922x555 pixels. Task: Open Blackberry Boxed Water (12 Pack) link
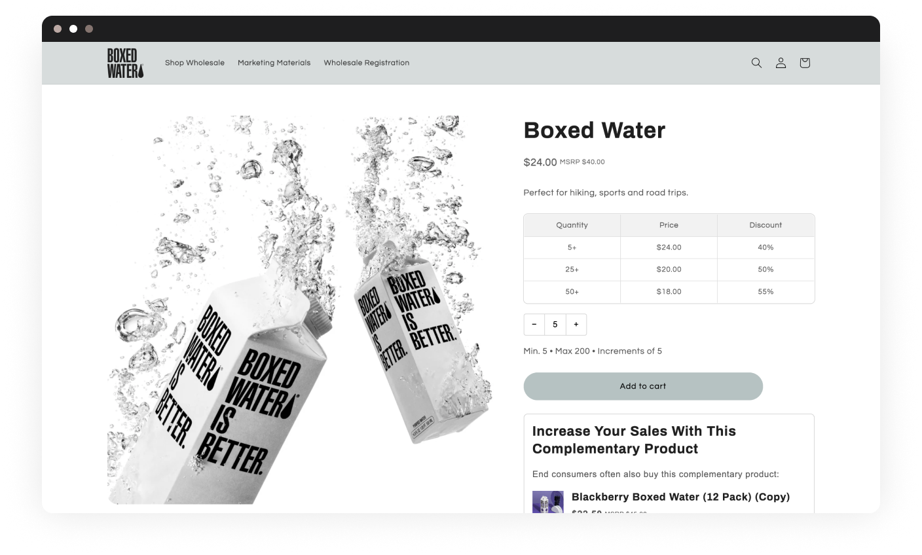pos(680,497)
